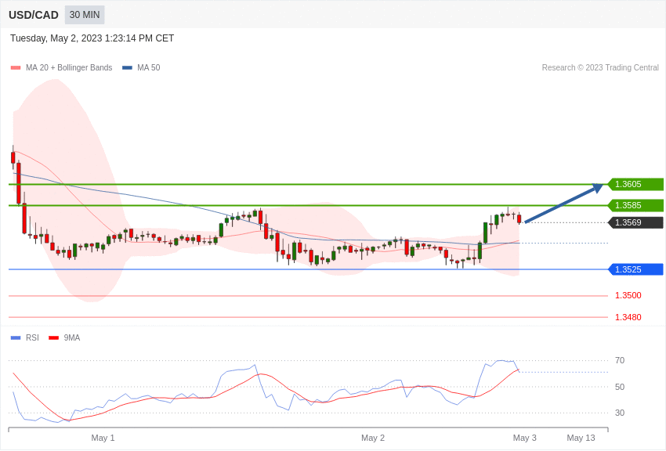The height and width of the screenshot is (451, 666).
Task: Click the 1.3480 support price label
Action: point(628,317)
